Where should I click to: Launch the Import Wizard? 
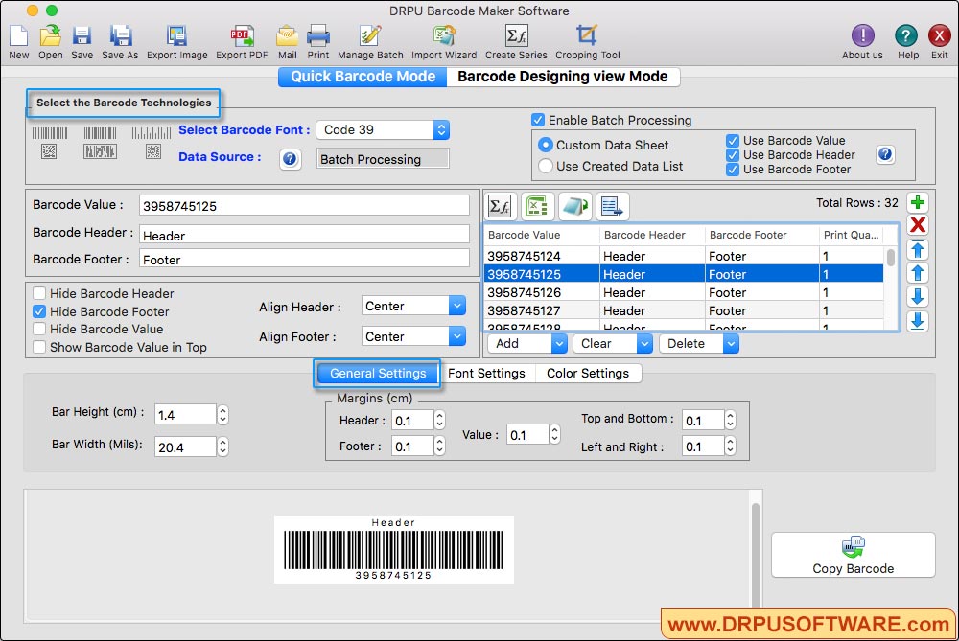coord(443,38)
